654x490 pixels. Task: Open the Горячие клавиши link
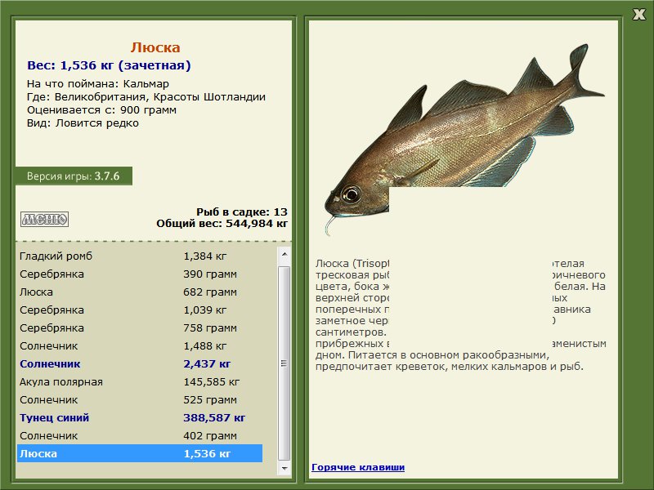coord(358,467)
